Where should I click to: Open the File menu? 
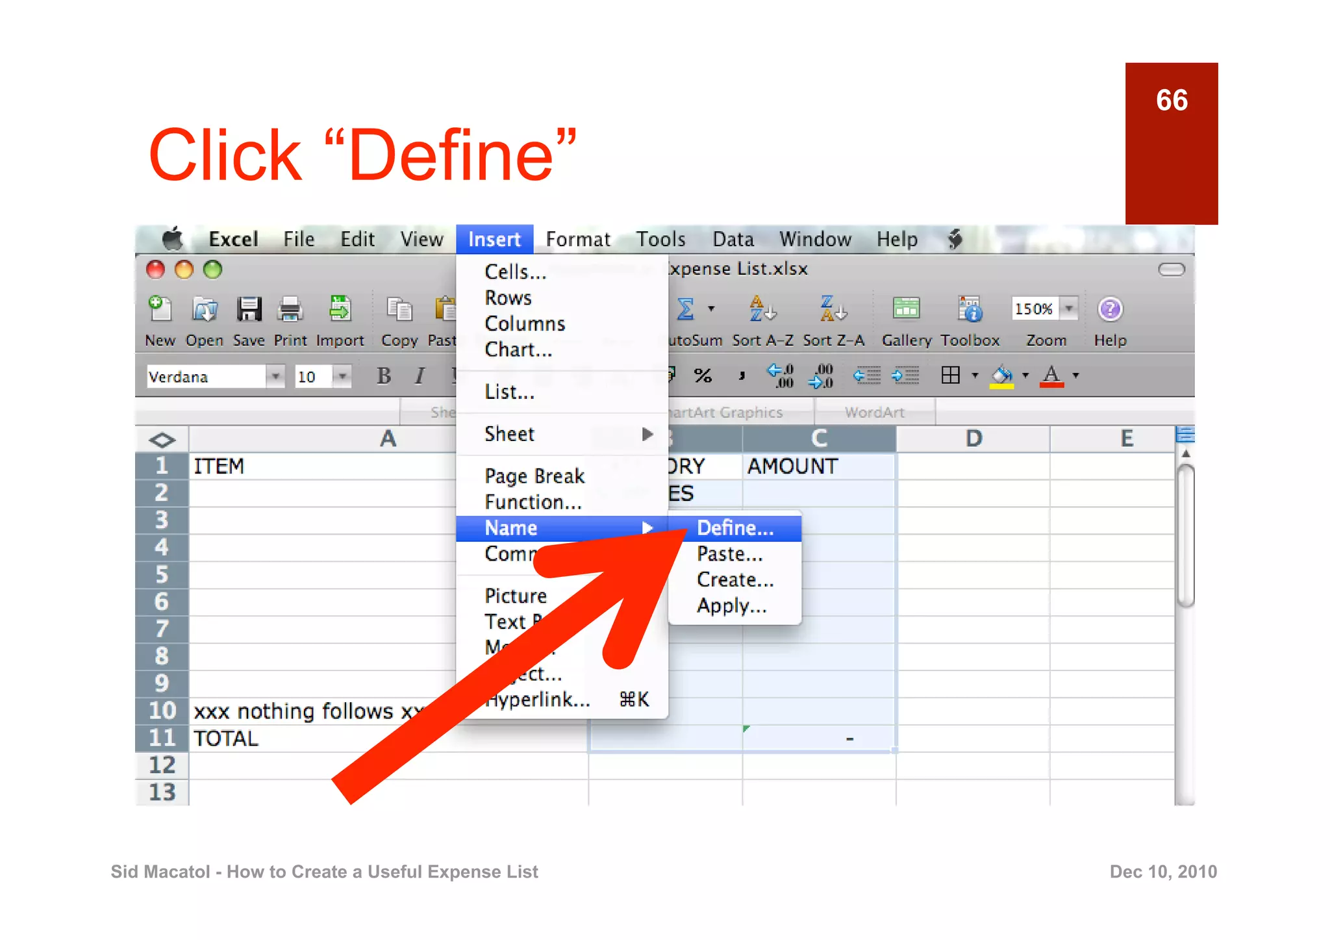(x=299, y=239)
